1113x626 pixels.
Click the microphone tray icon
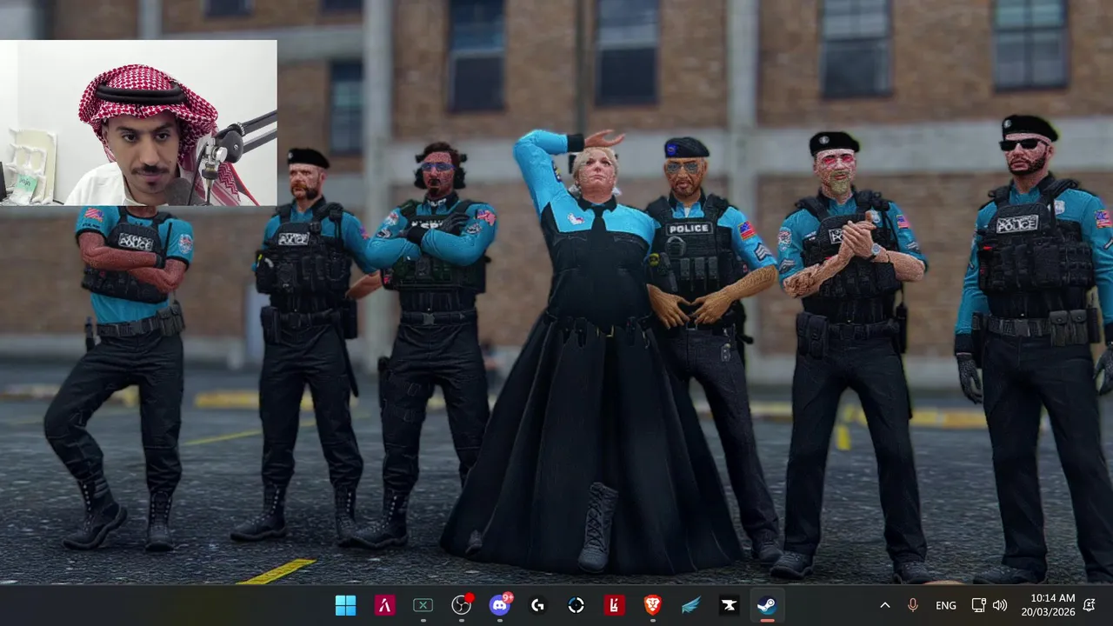(913, 605)
